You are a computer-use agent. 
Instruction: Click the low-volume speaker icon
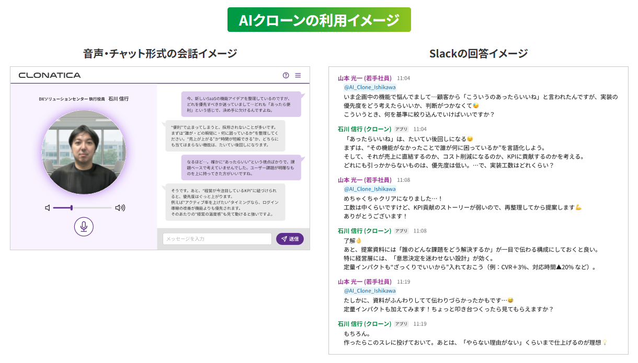point(48,208)
